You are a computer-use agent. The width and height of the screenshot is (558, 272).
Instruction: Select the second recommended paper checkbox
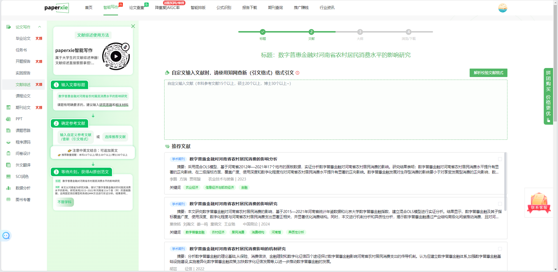pyautogui.click(x=500, y=204)
